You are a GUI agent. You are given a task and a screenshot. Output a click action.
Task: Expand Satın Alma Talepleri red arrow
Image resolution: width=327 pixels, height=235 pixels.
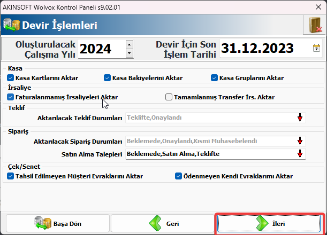click(300, 154)
